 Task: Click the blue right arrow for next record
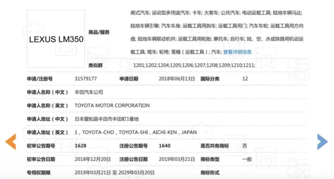point(322,142)
